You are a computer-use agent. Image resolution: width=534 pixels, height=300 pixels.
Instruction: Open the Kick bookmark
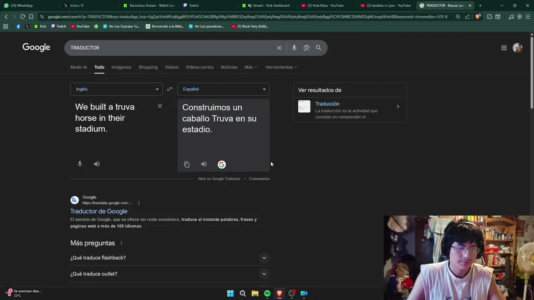click(x=40, y=26)
